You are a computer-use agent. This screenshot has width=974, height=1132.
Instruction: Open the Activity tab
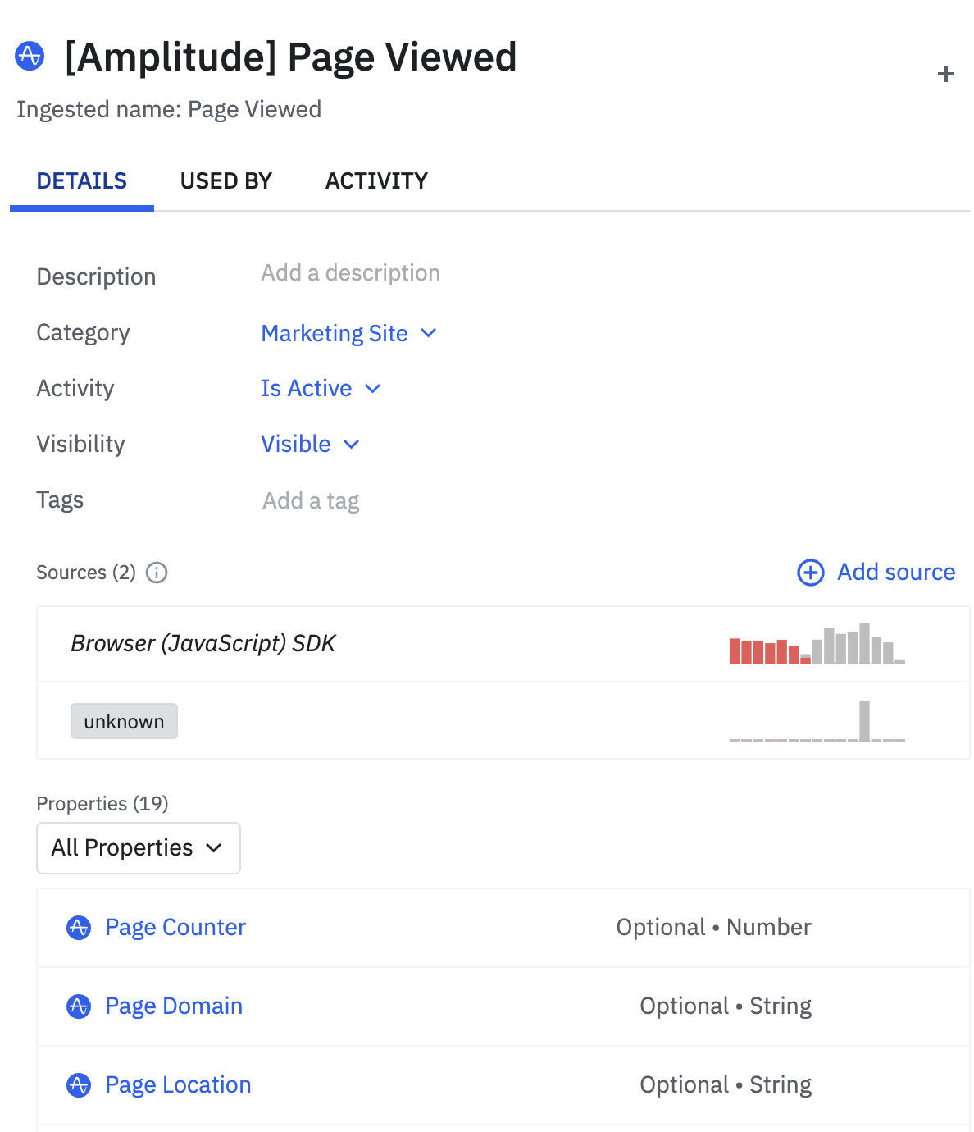click(x=376, y=180)
